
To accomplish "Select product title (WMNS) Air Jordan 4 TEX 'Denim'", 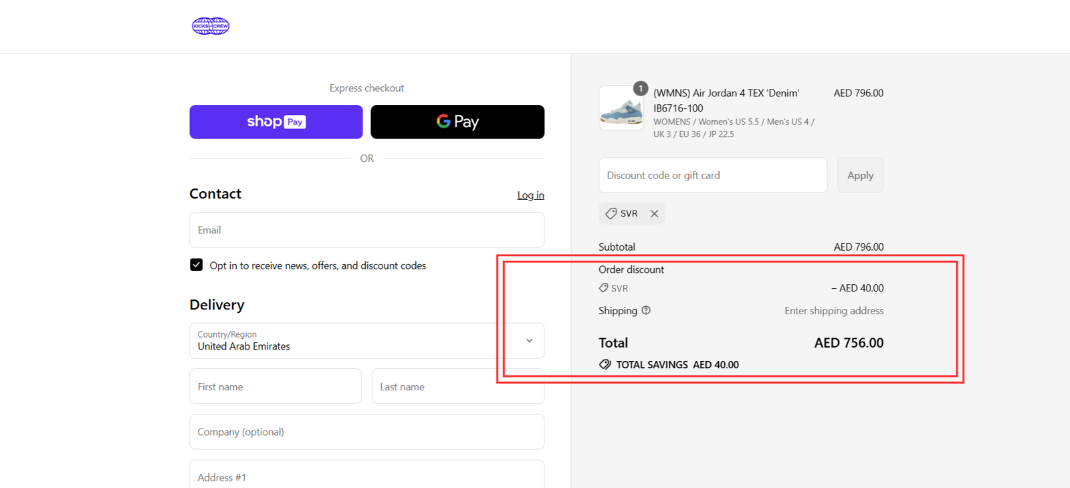I will pyautogui.click(x=726, y=93).
